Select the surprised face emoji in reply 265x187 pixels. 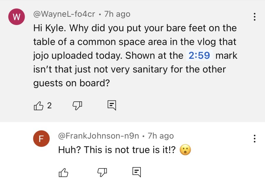pos(185,150)
